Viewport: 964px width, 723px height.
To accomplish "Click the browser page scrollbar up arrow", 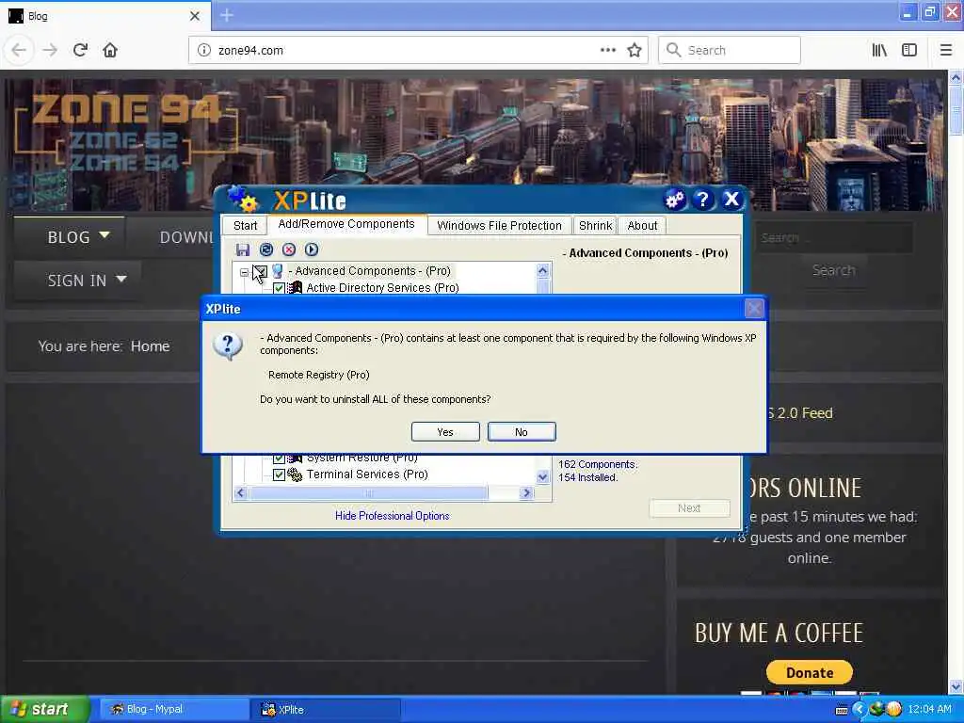I will pyautogui.click(x=956, y=77).
